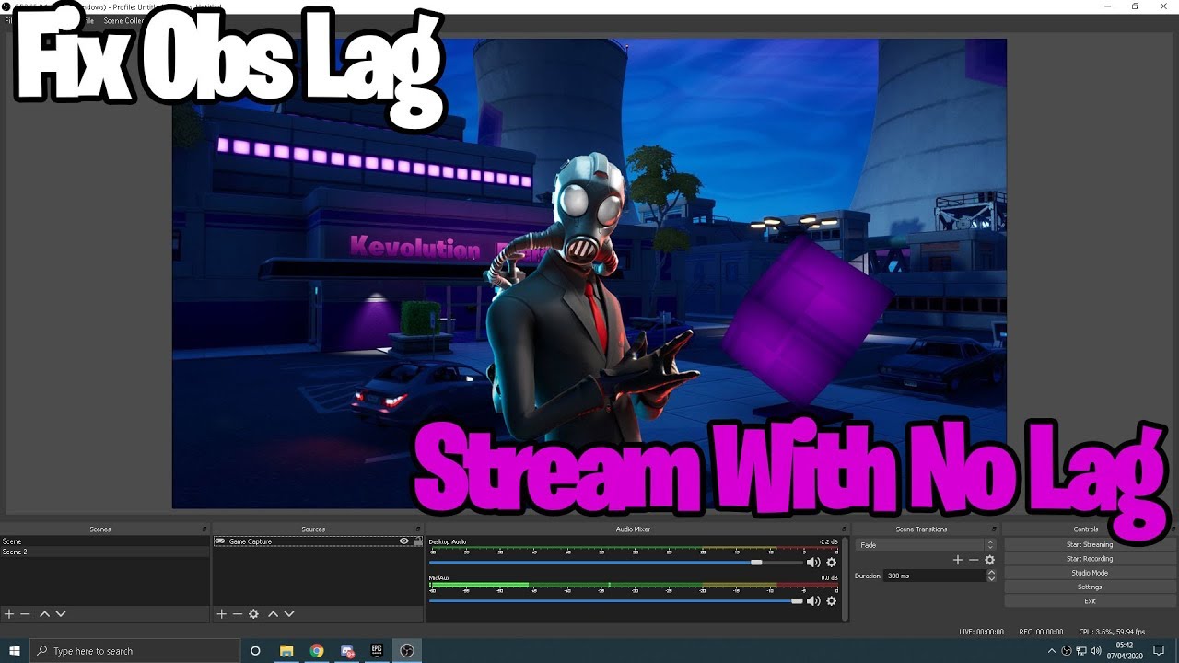Enable Studio Mode
1179x663 pixels.
pyautogui.click(x=1090, y=573)
